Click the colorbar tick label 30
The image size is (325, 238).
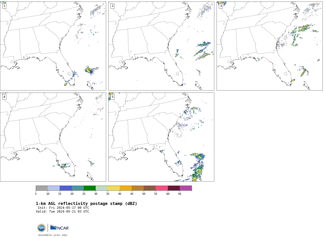pyautogui.click(x=96, y=194)
